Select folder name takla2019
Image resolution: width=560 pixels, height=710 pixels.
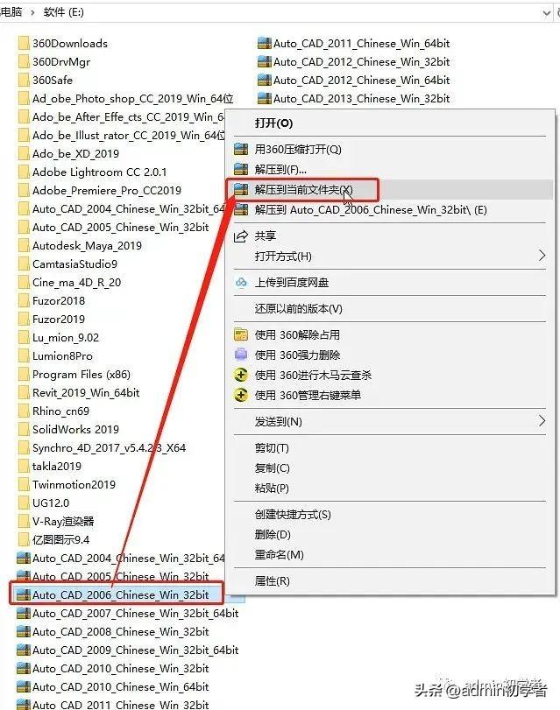[57, 466]
